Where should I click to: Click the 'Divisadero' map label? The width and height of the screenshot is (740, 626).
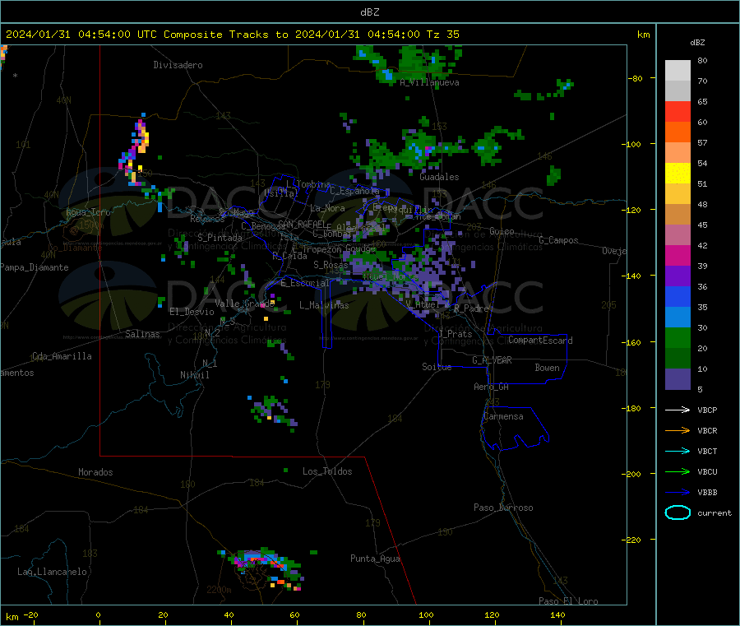(x=178, y=65)
